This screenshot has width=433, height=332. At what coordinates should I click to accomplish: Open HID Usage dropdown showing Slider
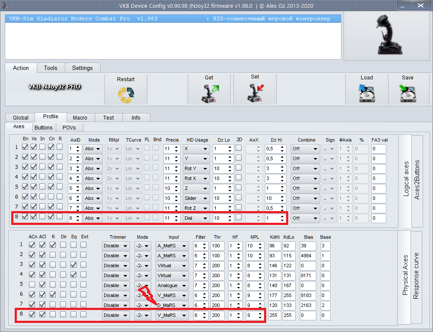pyautogui.click(x=196, y=199)
